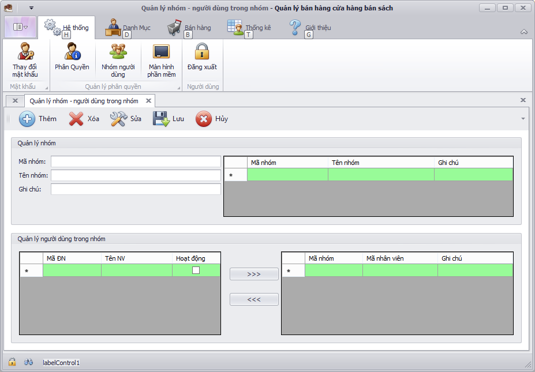Click new-row asterisk selector in group grid
Image resolution: width=535 pixels, height=372 pixels.
[x=236, y=175]
